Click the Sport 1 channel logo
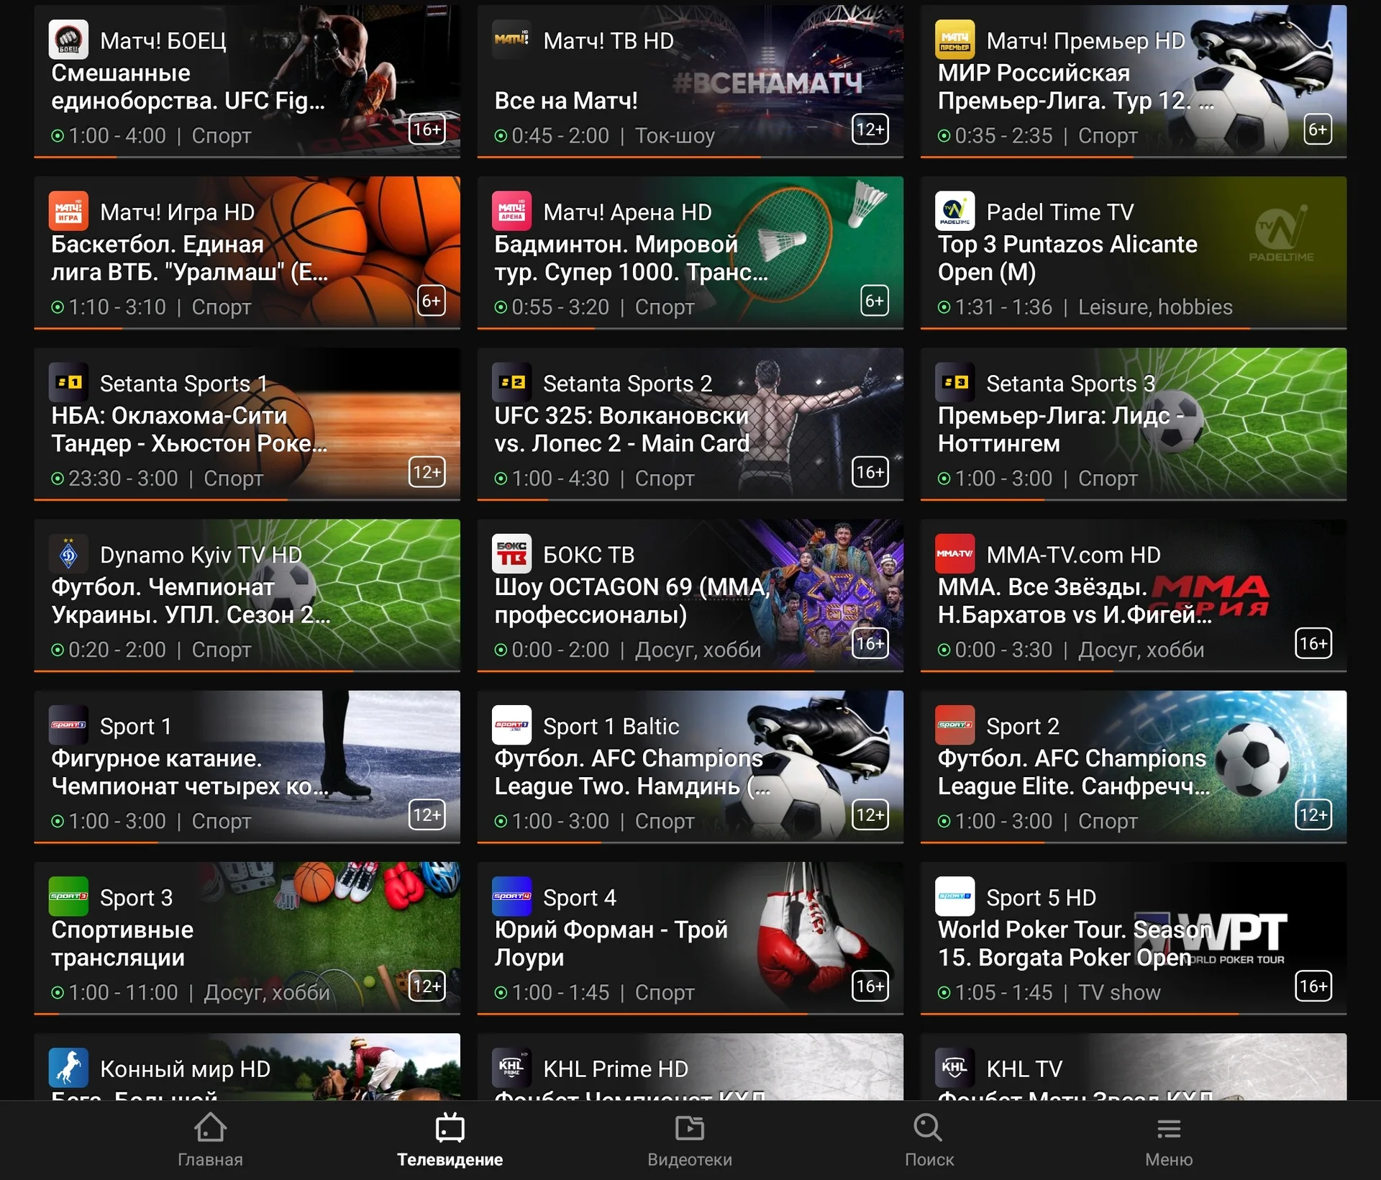This screenshot has width=1381, height=1180. (68, 725)
